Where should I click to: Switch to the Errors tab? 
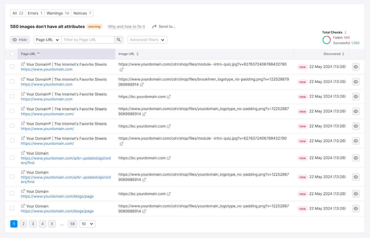(x=35, y=13)
